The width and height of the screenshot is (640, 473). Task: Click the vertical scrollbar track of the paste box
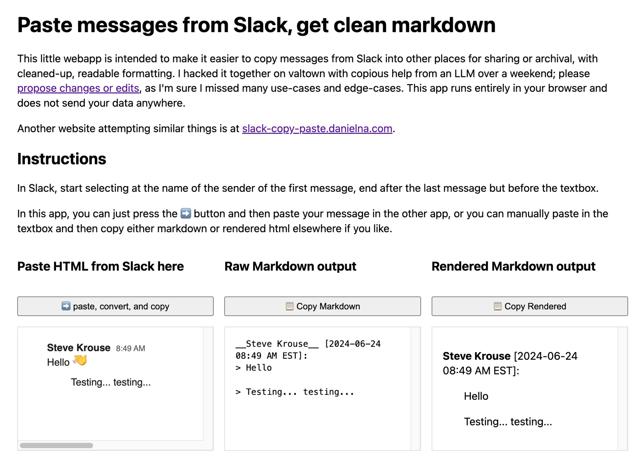[x=208, y=383]
